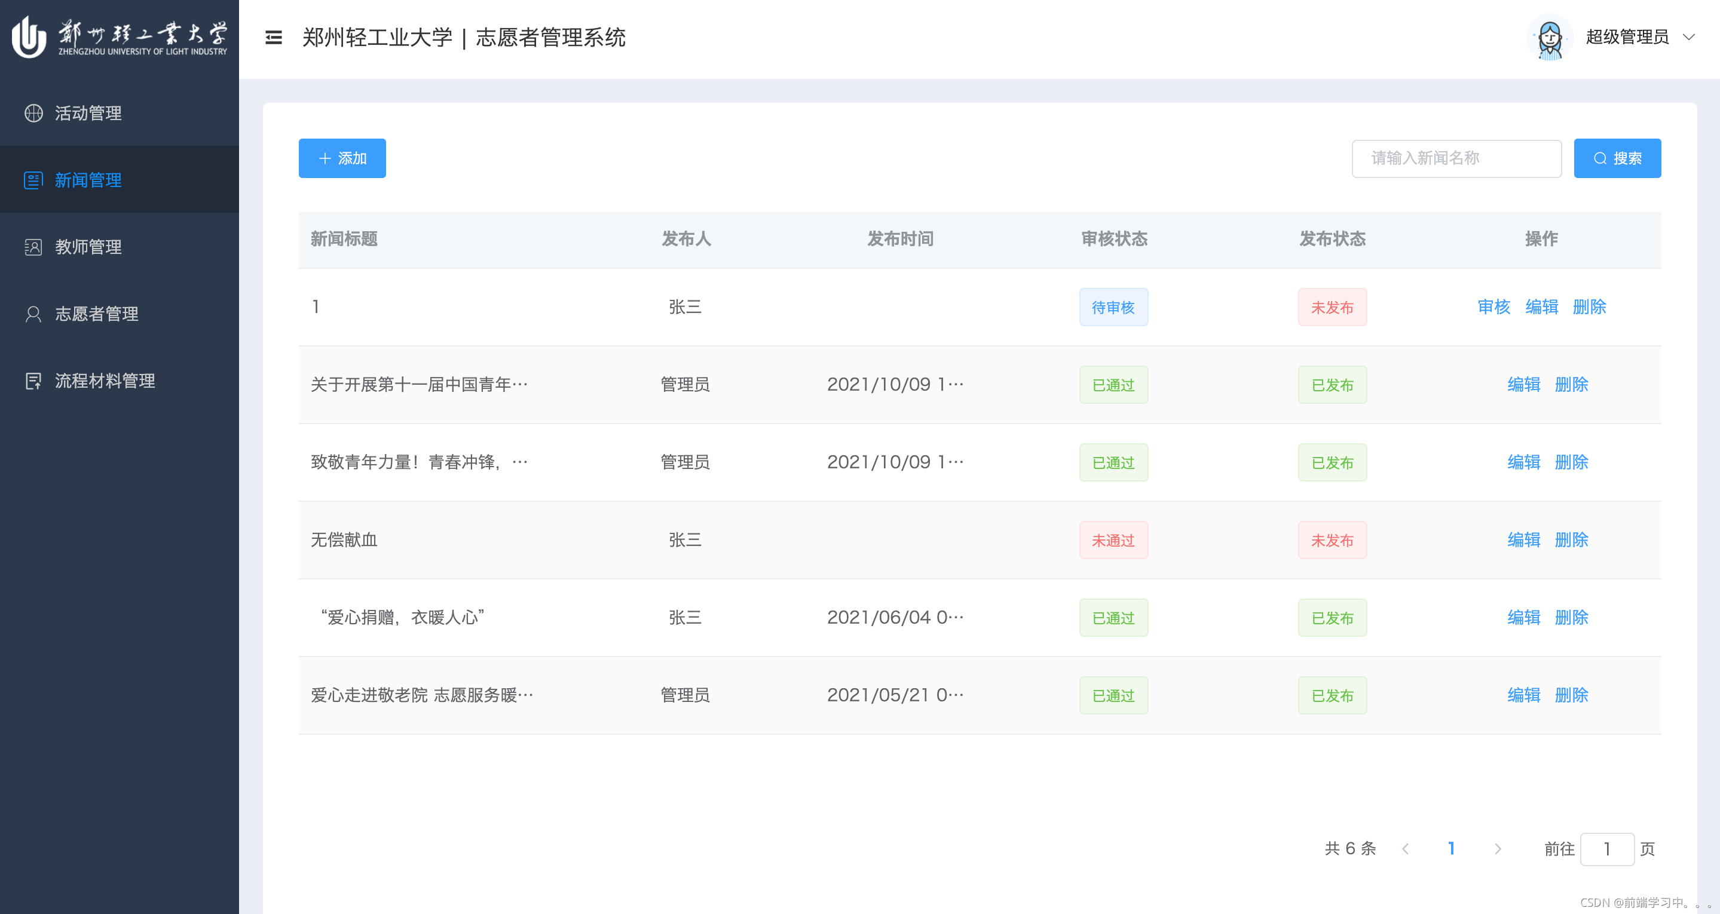Go to next page arrow in pagination
The width and height of the screenshot is (1720, 914).
click(1498, 848)
